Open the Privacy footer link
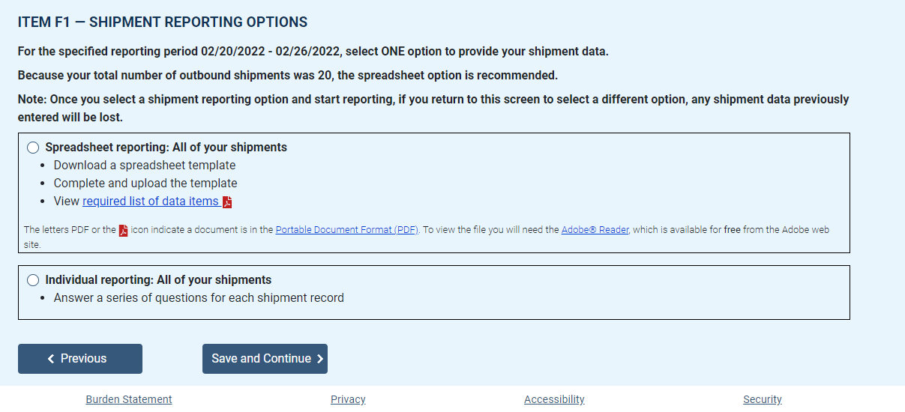The image size is (905, 412). click(x=348, y=399)
